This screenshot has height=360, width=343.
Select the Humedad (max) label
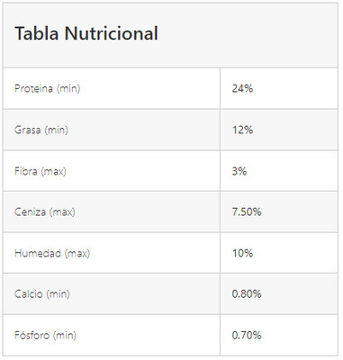[x=52, y=253]
